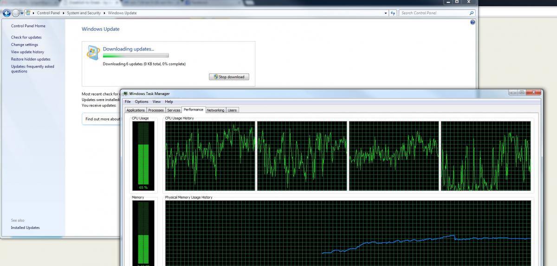The width and height of the screenshot is (557, 266).
Task: Click the Windows Update shield icon
Action: 93,52
